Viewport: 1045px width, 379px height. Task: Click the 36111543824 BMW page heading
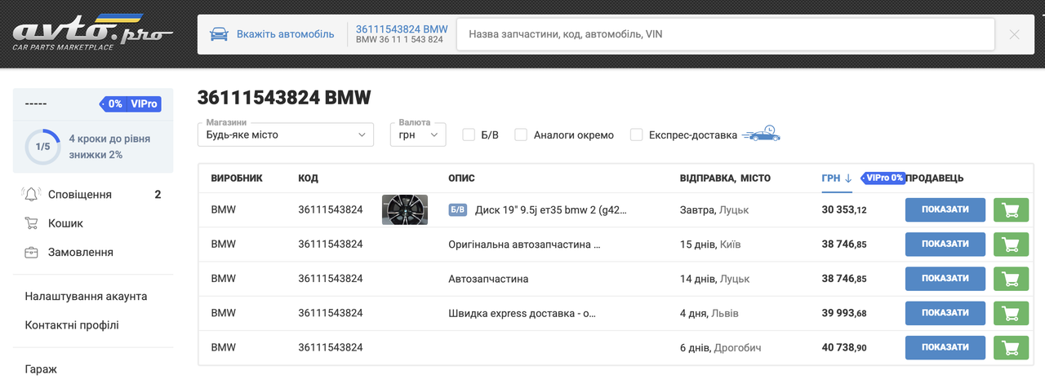pos(284,98)
